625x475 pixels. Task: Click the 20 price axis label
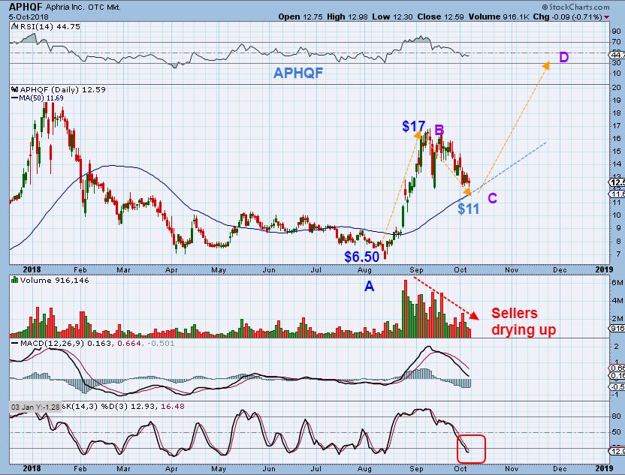point(616,88)
